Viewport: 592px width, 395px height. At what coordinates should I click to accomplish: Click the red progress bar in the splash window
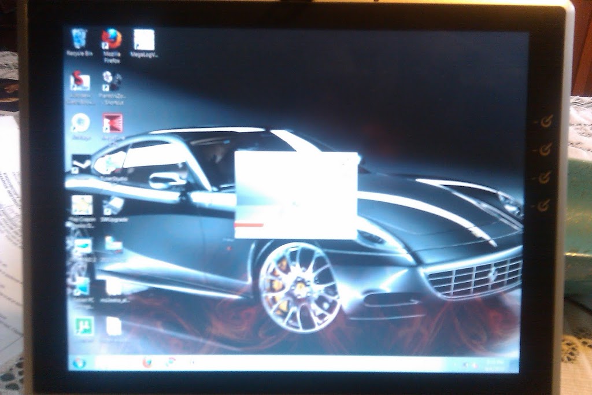[x=249, y=225]
